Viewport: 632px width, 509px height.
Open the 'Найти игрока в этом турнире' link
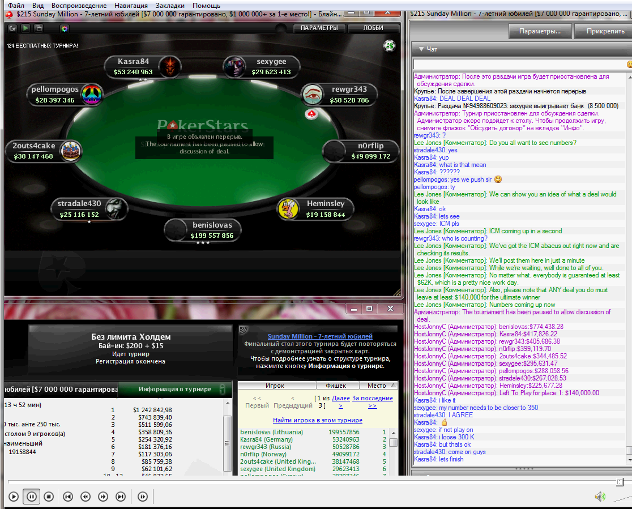pyautogui.click(x=317, y=420)
